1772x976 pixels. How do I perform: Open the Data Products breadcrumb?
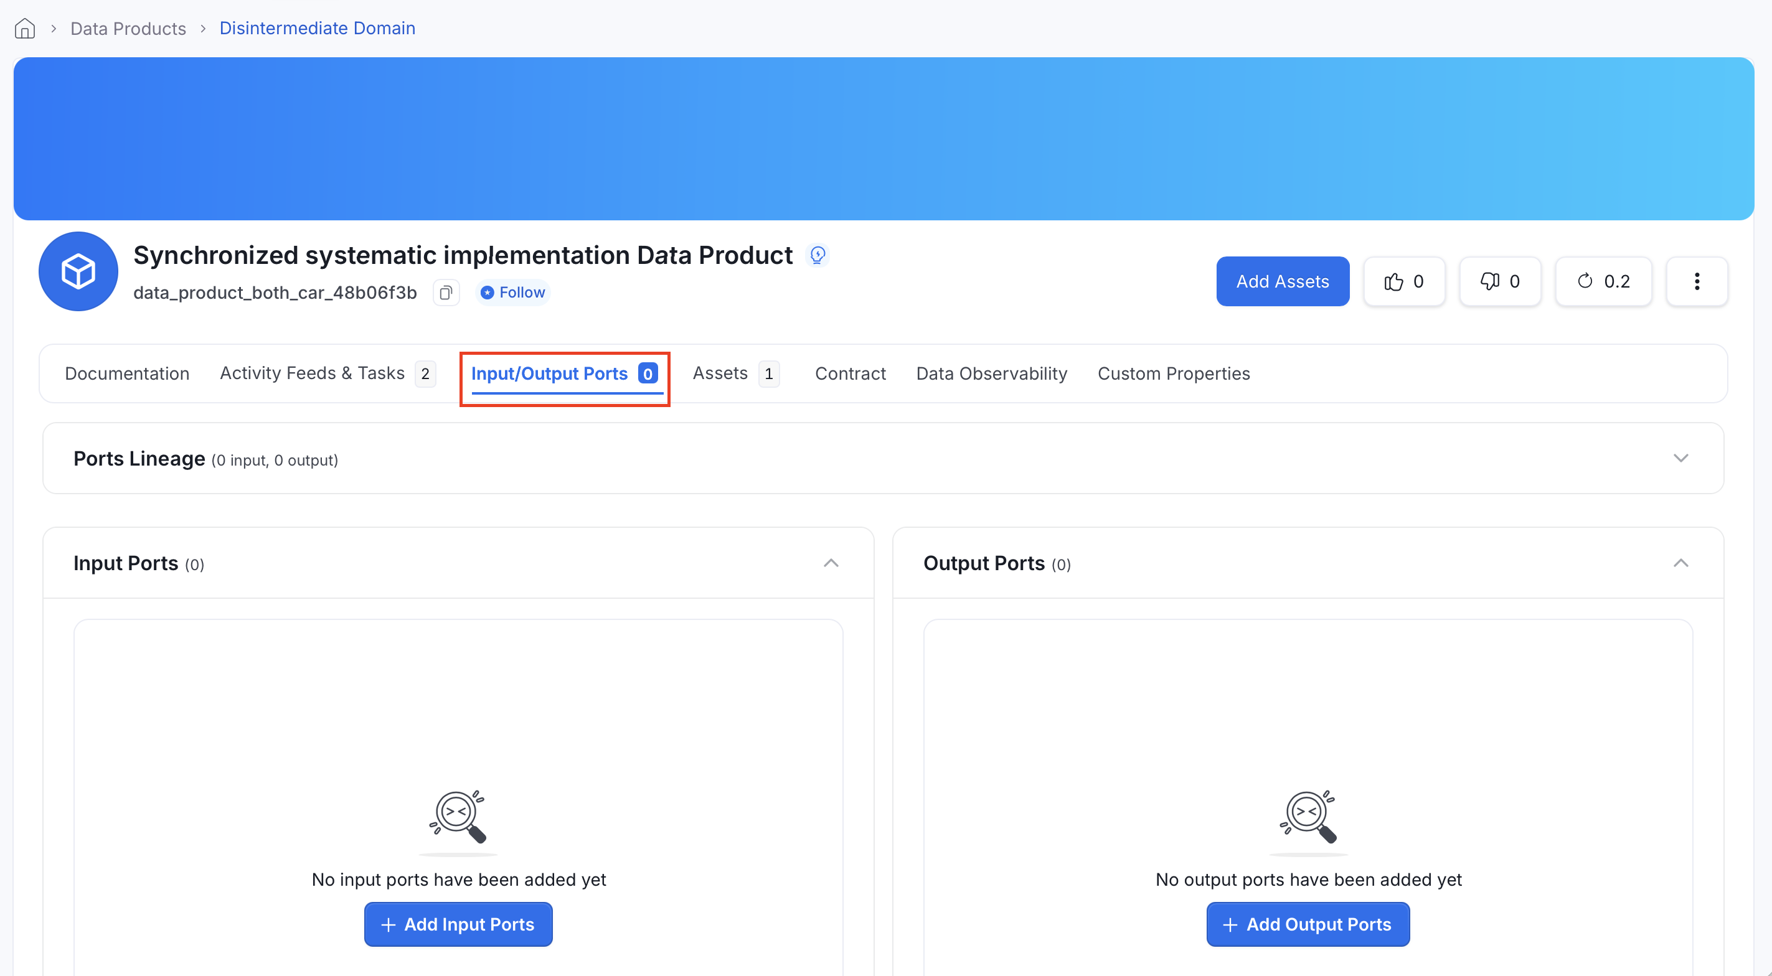(128, 28)
